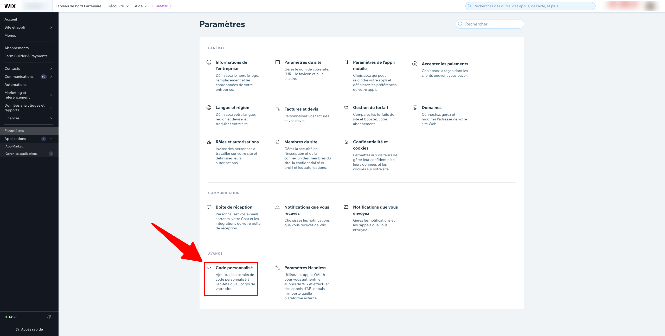Click the lock icon for Confidentialité et cookies
The height and width of the screenshot is (336, 665).
(346, 142)
